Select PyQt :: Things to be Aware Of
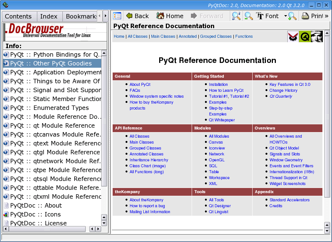332x242 pixels. point(52,81)
